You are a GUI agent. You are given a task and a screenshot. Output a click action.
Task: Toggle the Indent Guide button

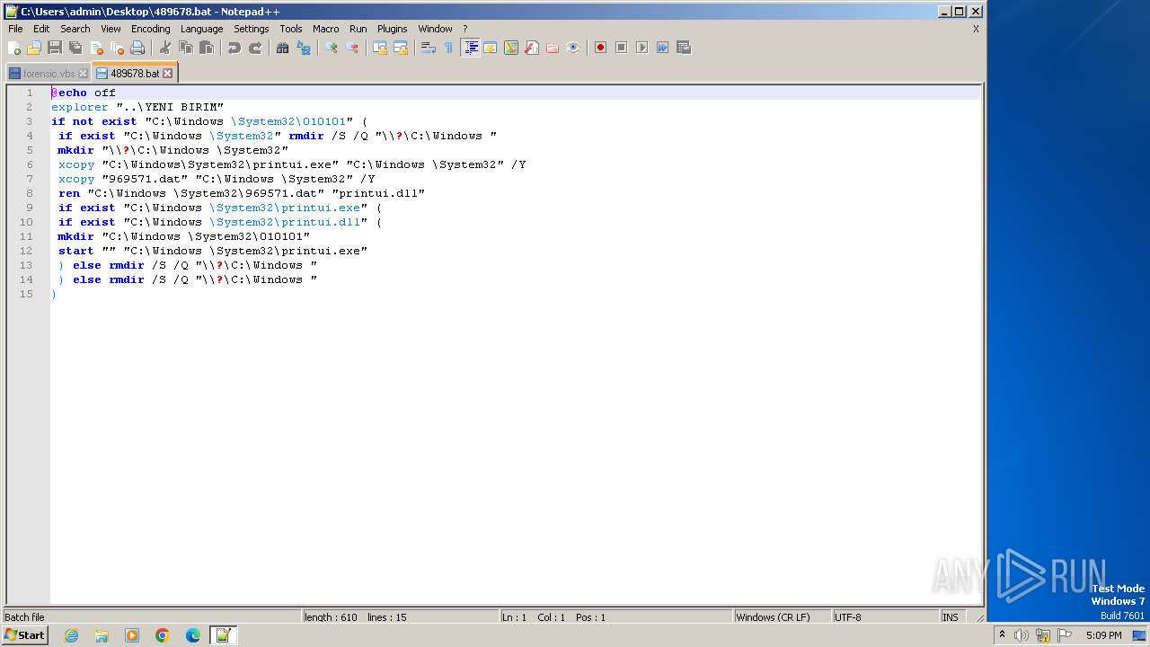point(470,48)
